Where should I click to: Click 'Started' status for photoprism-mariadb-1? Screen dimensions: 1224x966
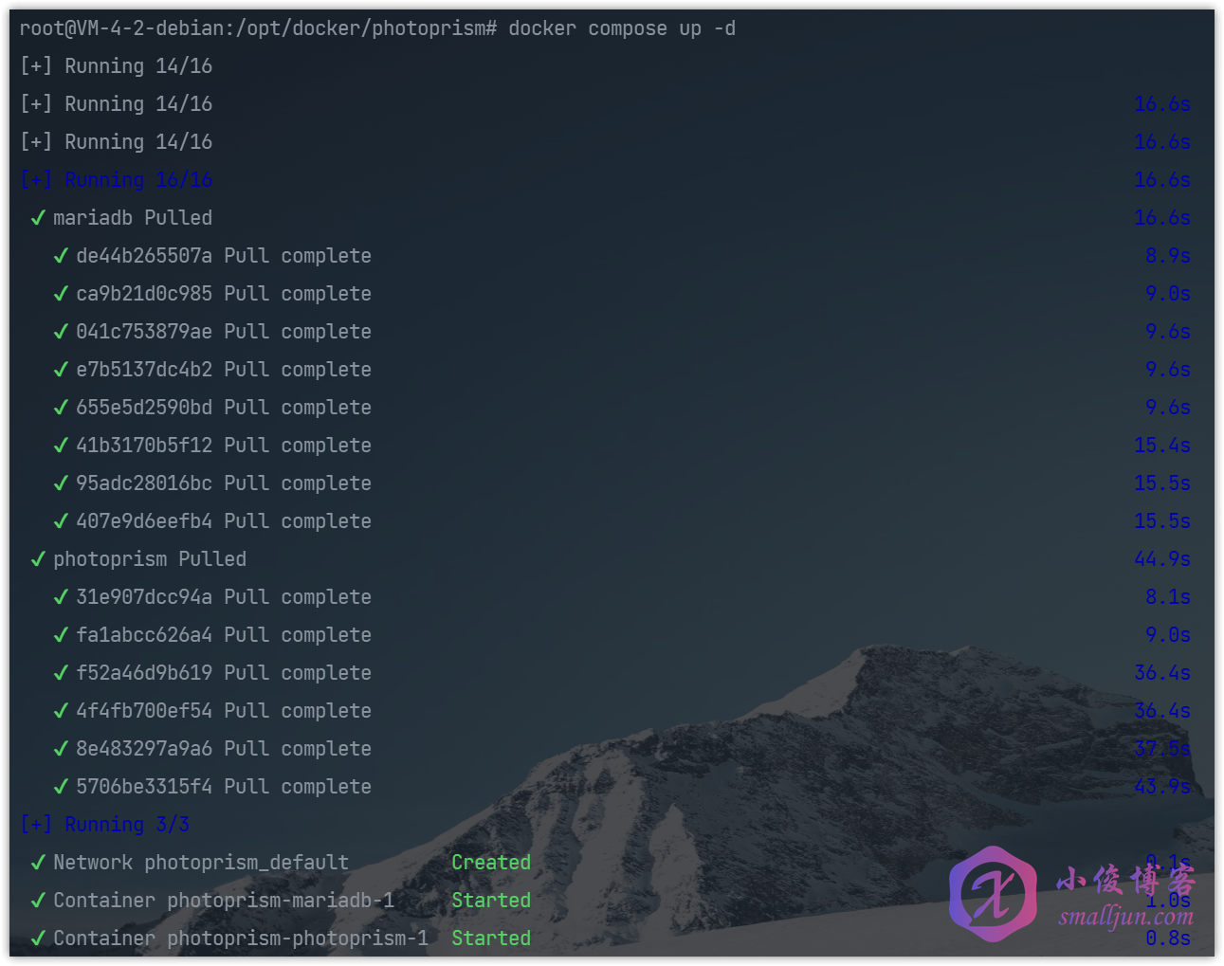491,901
